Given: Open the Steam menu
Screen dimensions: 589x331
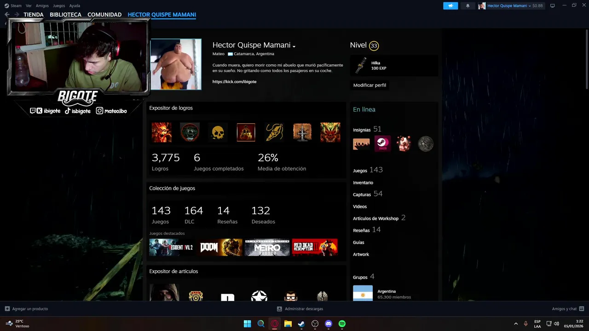Looking at the screenshot, I should (13, 6).
